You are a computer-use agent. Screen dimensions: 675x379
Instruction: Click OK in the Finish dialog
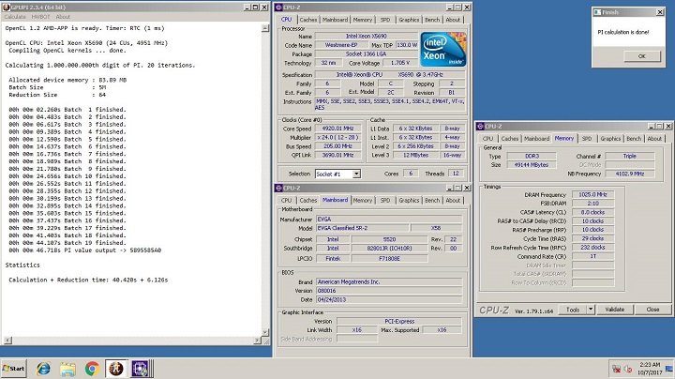642,56
